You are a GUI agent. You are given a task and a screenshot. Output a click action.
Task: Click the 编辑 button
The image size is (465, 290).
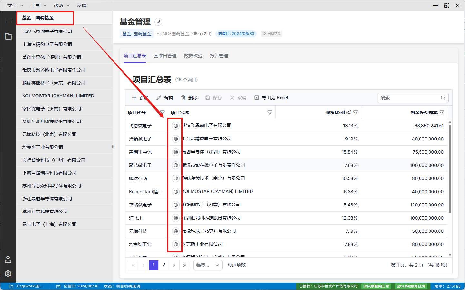pyautogui.click(x=164, y=98)
